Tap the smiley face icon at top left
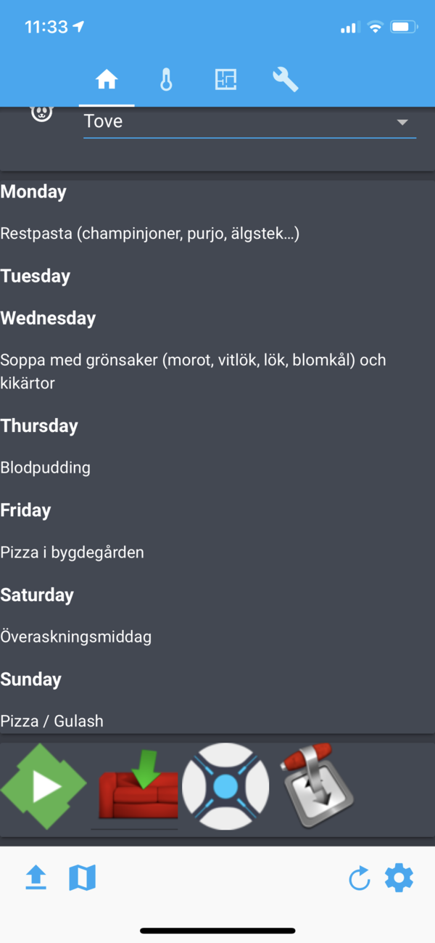435x943 pixels. [x=41, y=113]
